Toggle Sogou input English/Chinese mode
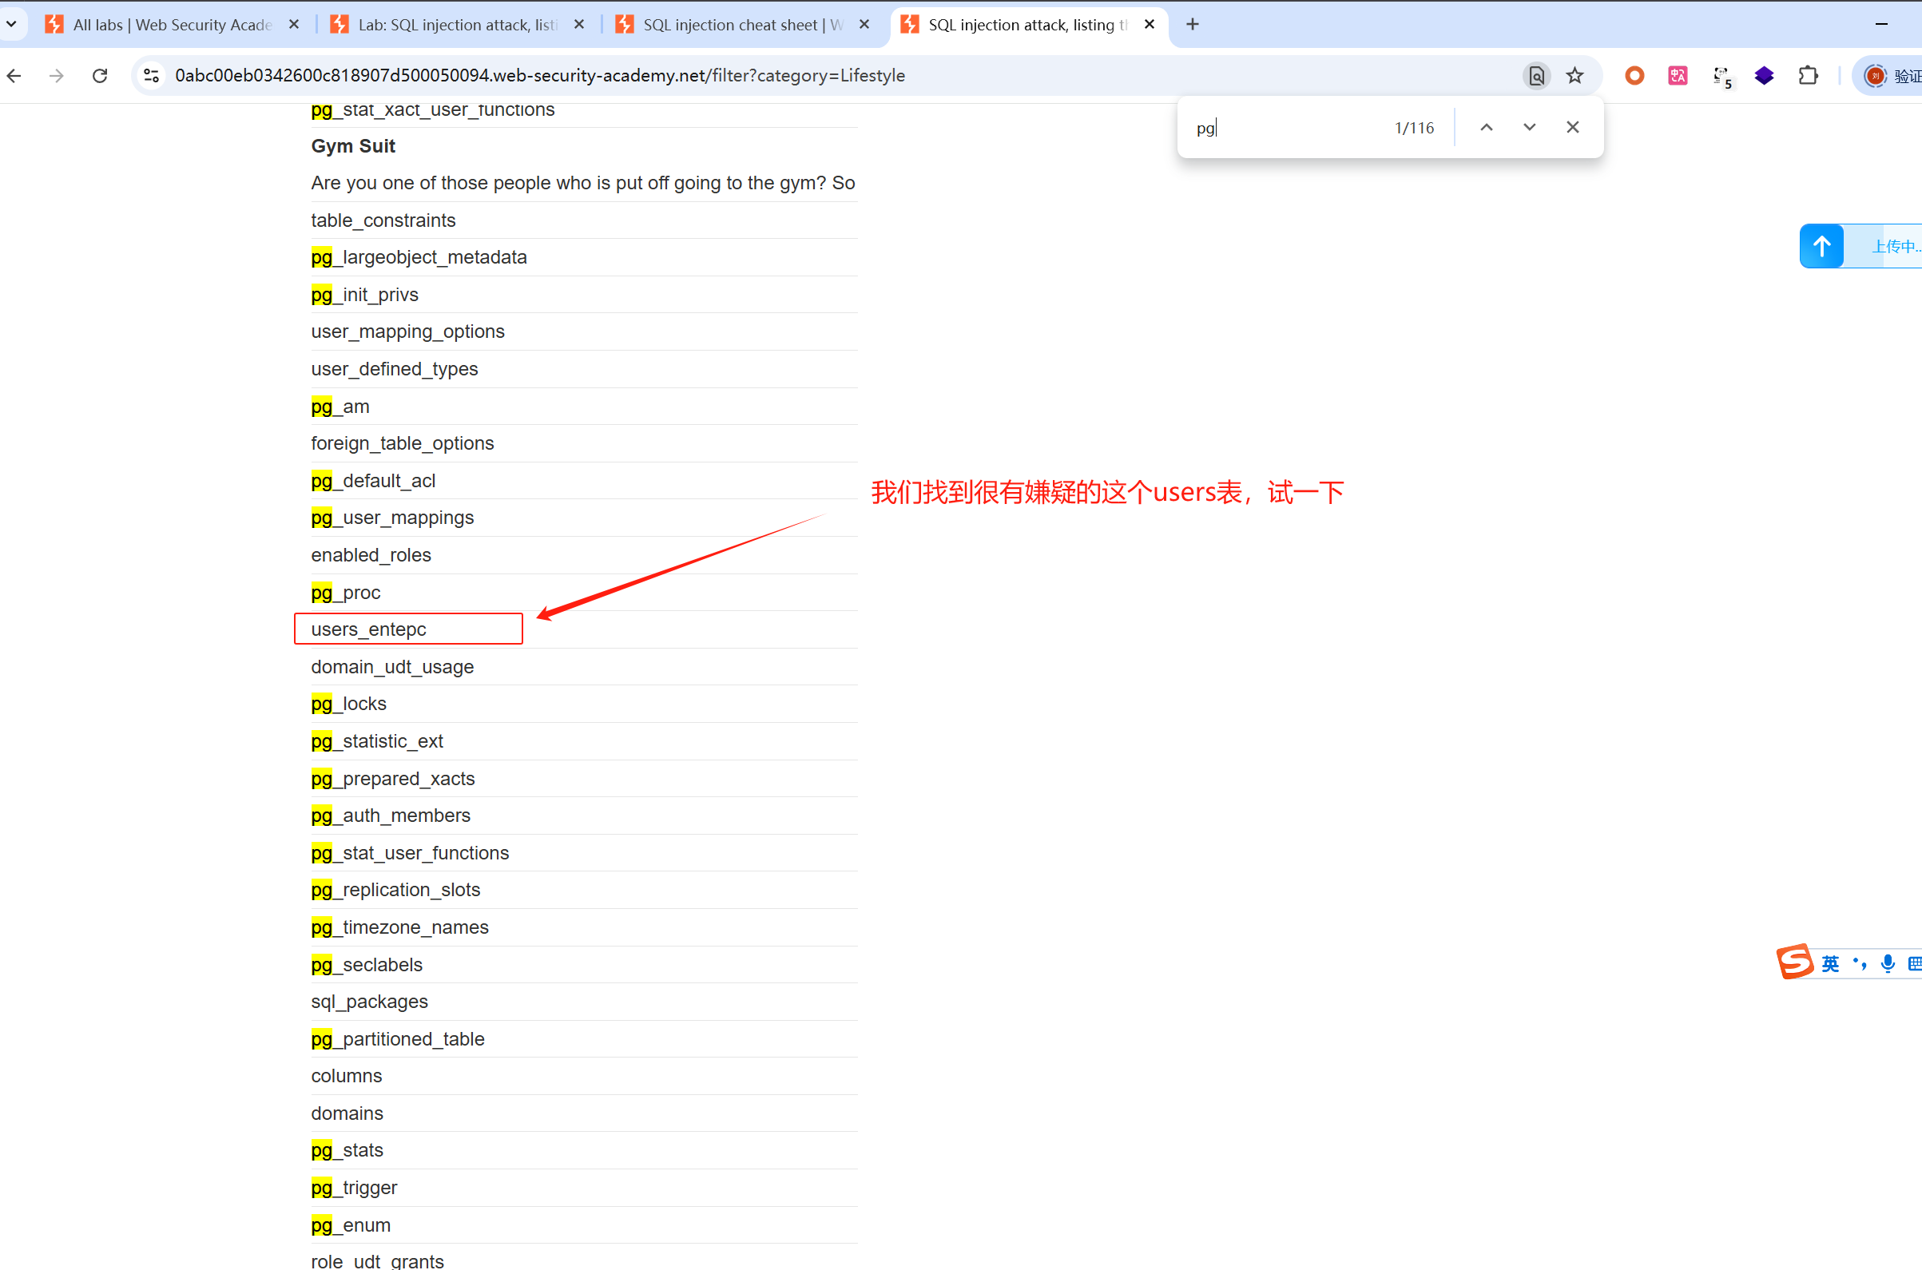The height and width of the screenshot is (1270, 1922). click(1829, 963)
